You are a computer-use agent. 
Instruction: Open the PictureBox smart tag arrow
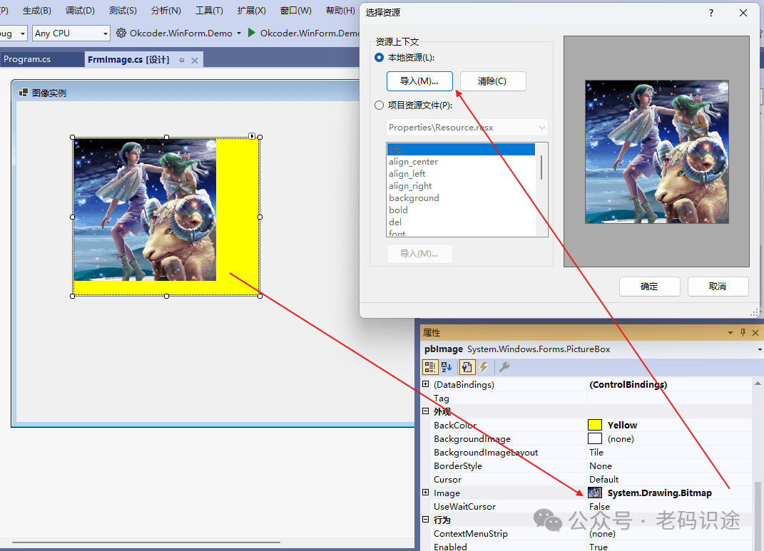(252, 136)
